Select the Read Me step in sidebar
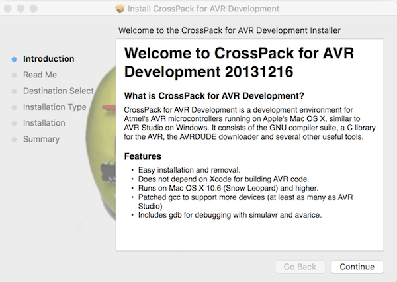This screenshot has height=282, width=397. (x=40, y=75)
